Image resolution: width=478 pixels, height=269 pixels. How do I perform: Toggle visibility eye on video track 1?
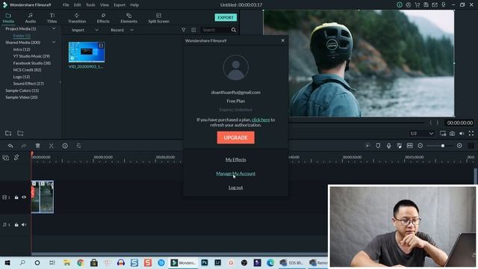pos(24,197)
